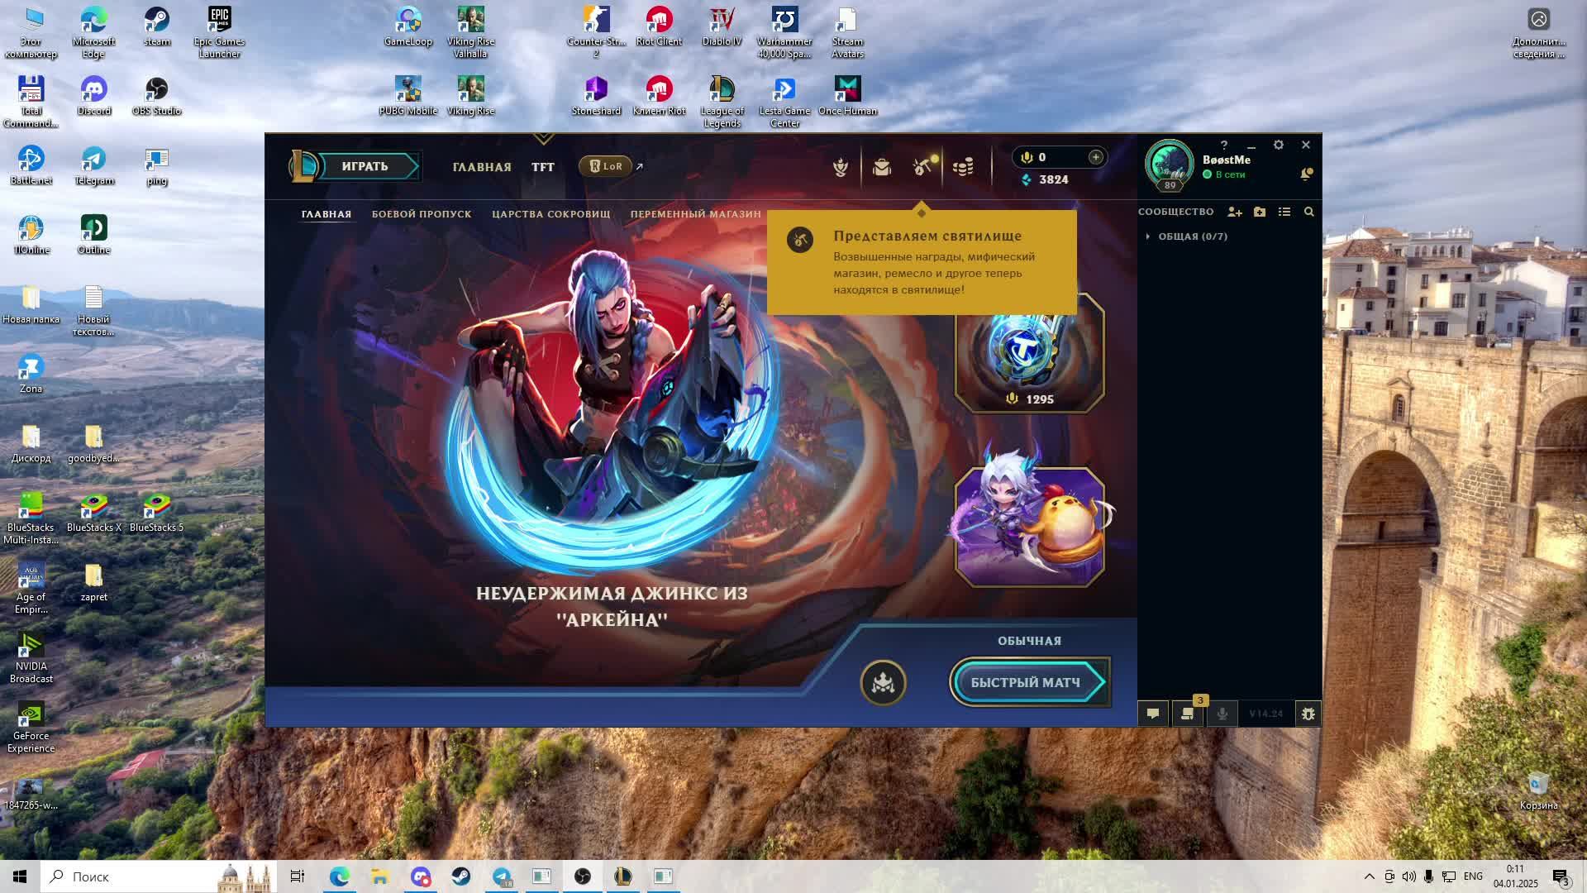Open the Profile crest icon in navbar

(x=841, y=168)
